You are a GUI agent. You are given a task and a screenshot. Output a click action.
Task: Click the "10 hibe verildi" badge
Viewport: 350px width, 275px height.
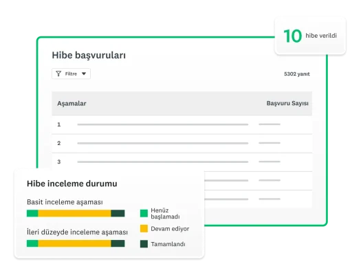coord(310,36)
